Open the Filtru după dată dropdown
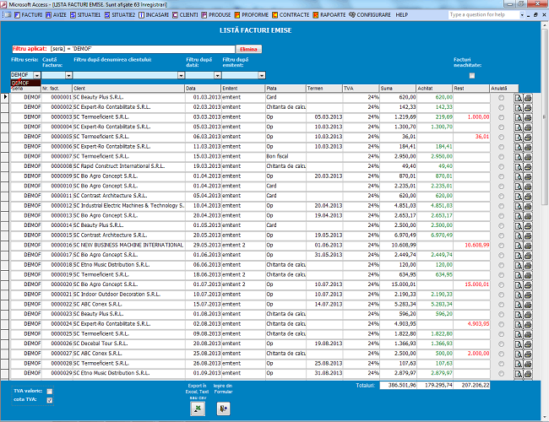This screenshot has height=422, width=549. coord(217,75)
